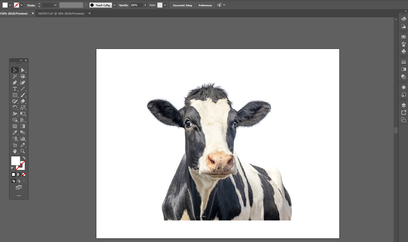The height and width of the screenshot is (242, 408).
Task: Select the Mesh tool
Action: tap(15, 126)
